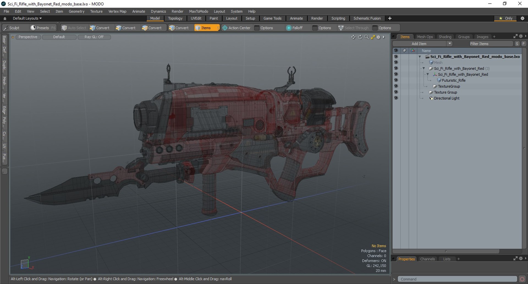The image size is (528, 284).
Task: Open the Action Center menu
Action: 236,28
